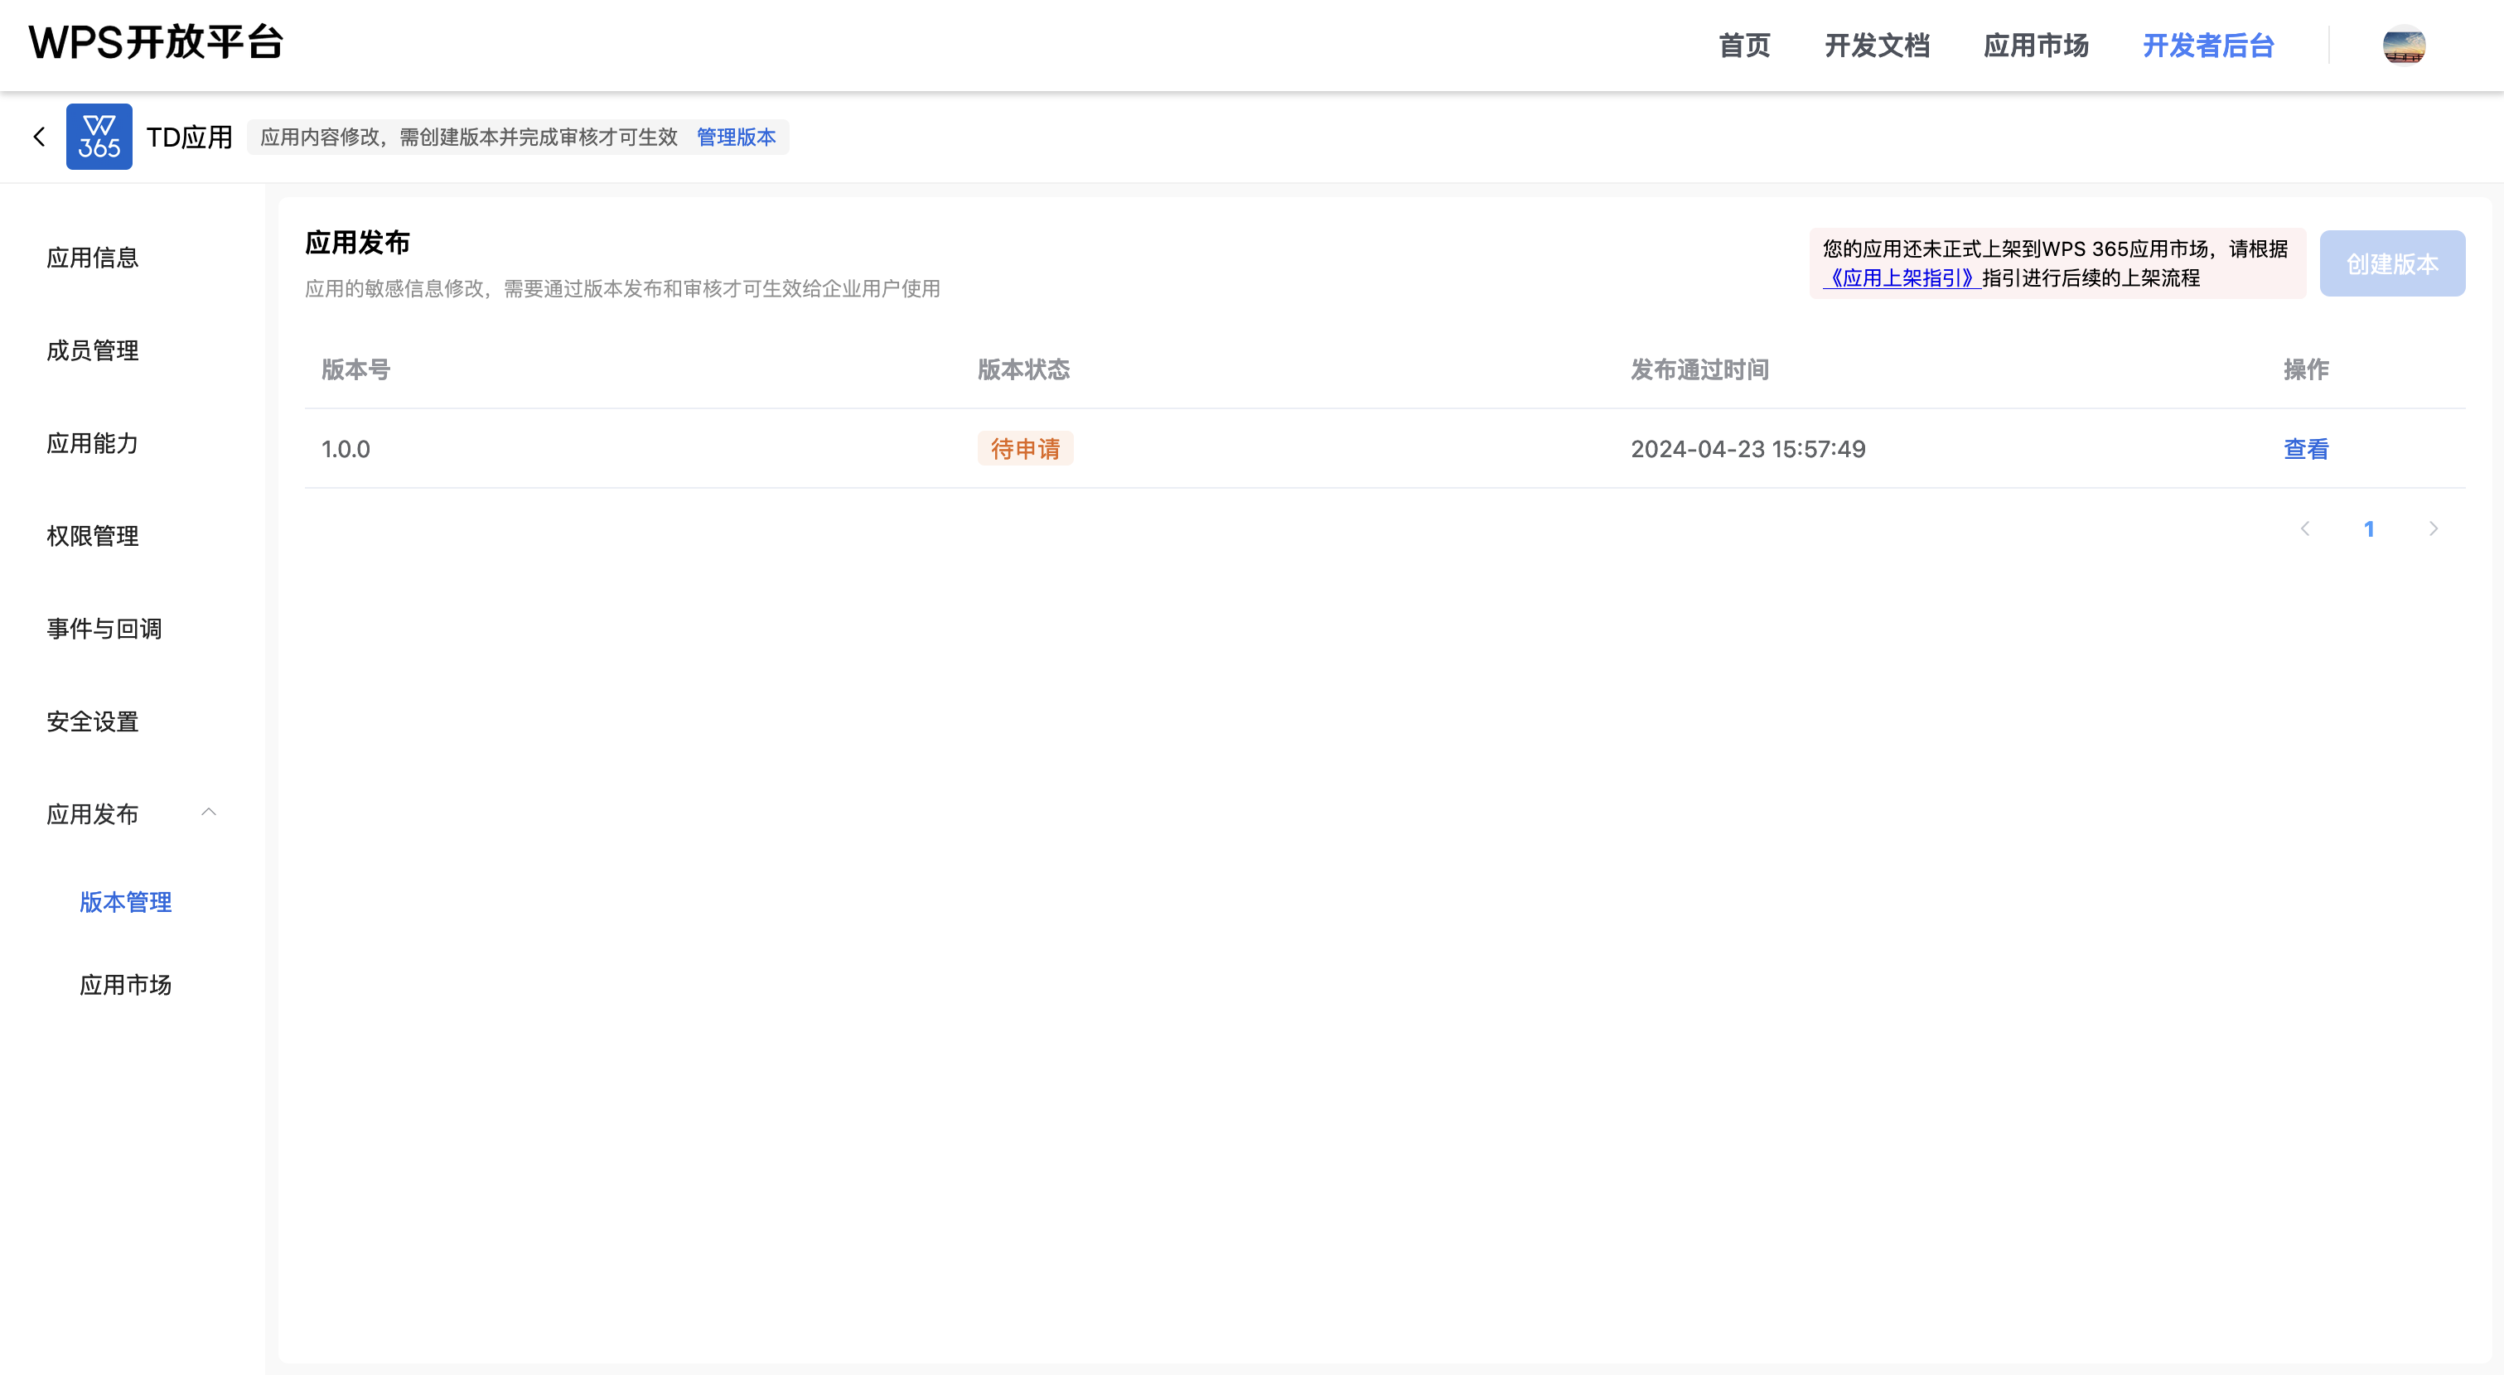Open 首页 in top navigation
This screenshot has height=1375, width=2504.
point(1744,46)
